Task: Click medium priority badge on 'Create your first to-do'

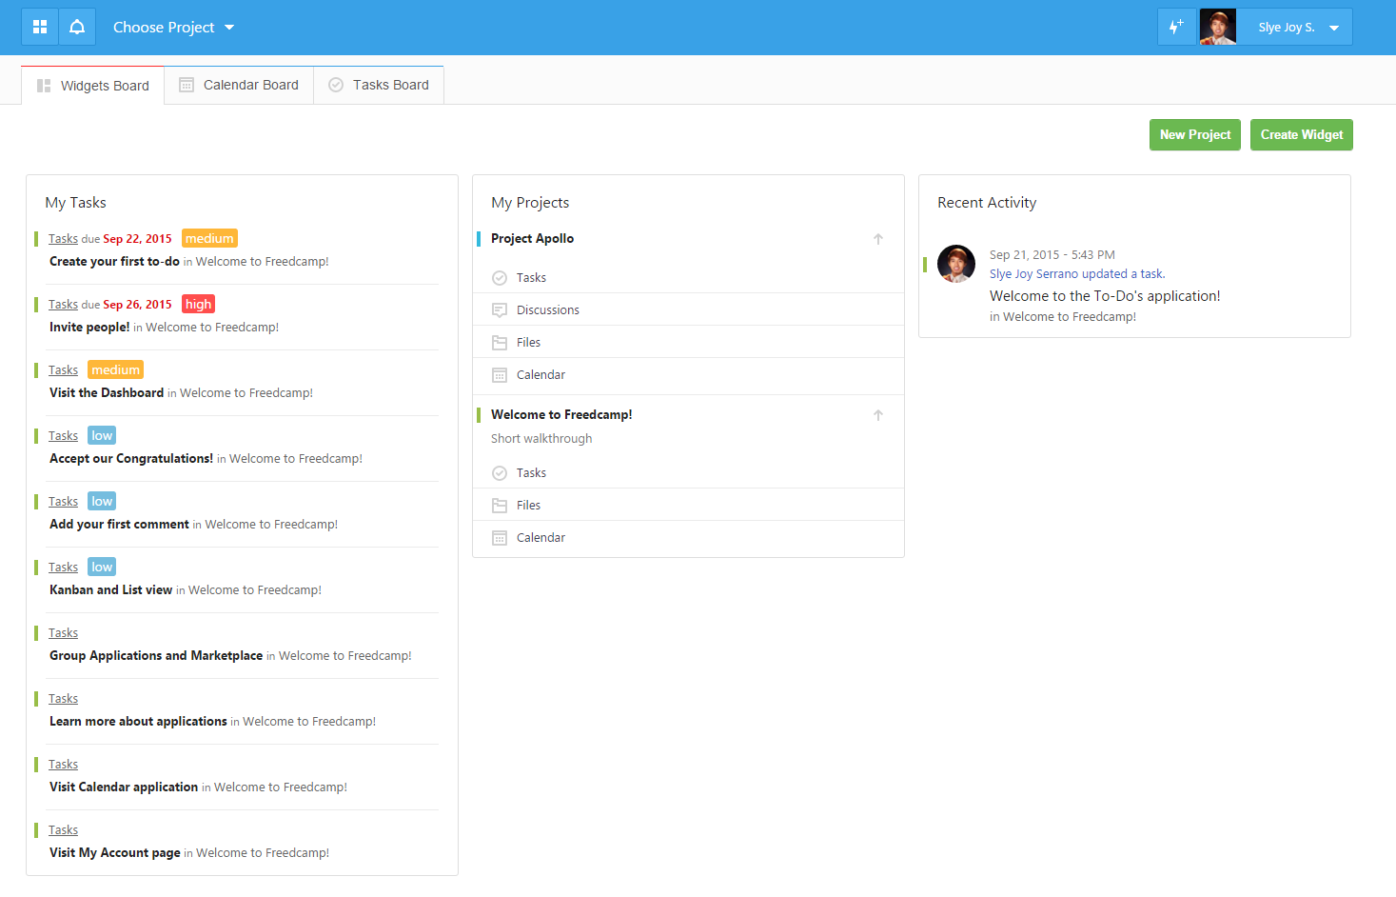Action: 209,239
